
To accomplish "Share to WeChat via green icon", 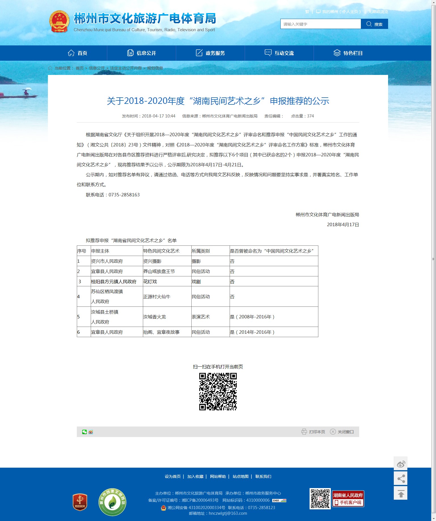I will point(84,432).
